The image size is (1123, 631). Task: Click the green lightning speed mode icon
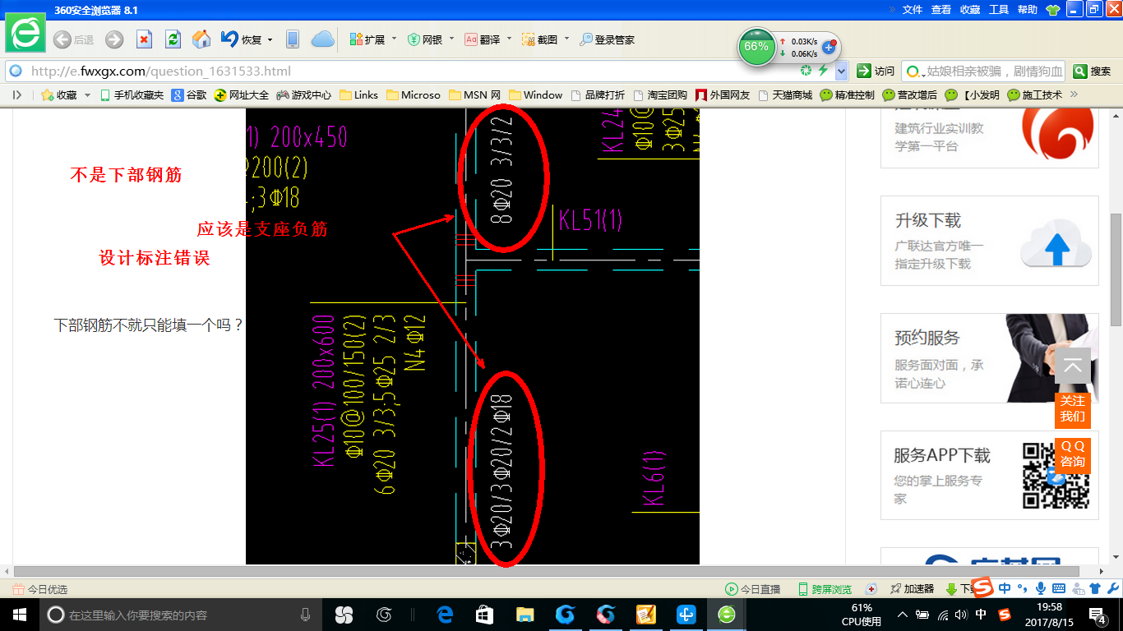coord(823,71)
